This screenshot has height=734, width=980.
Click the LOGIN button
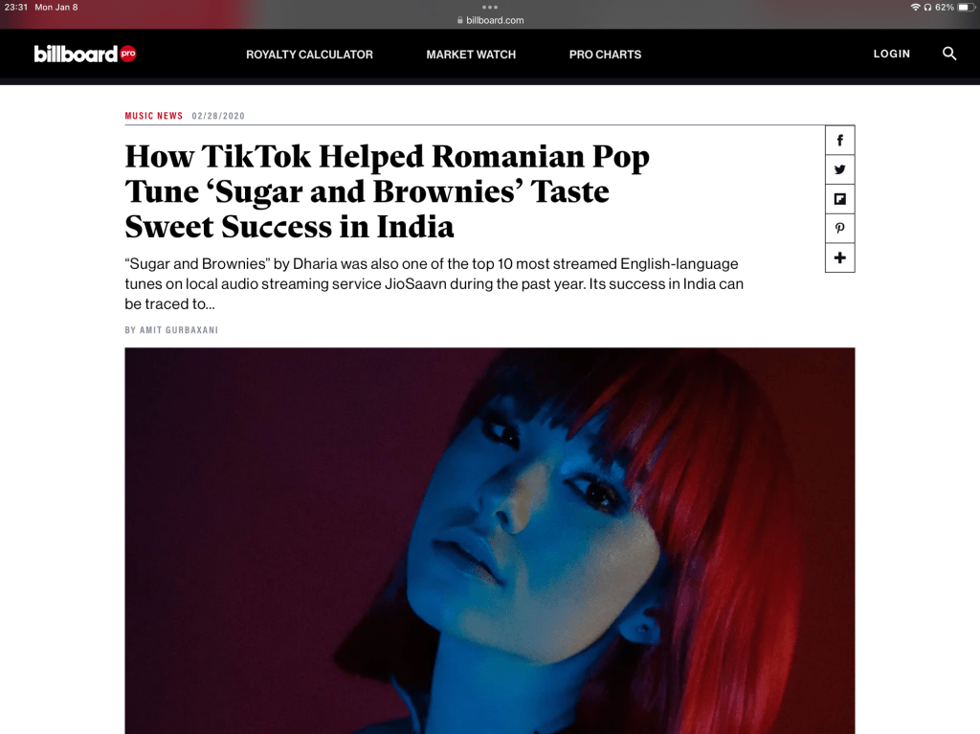891,54
